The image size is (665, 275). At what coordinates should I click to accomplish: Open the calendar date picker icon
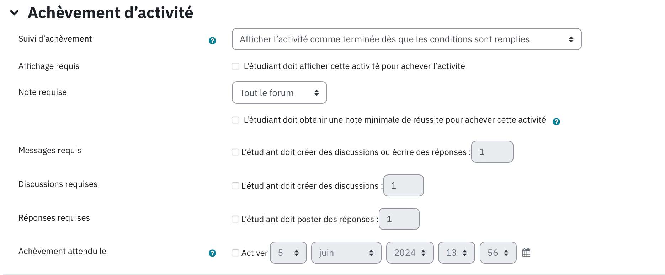click(526, 253)
